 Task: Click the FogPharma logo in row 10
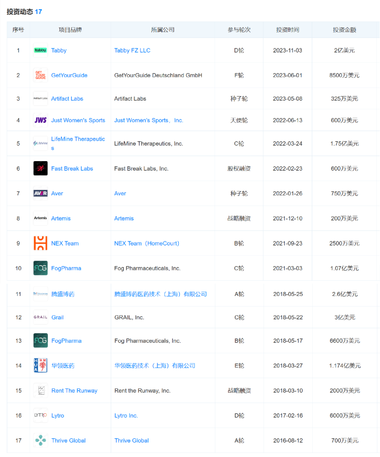click(40, 268)
